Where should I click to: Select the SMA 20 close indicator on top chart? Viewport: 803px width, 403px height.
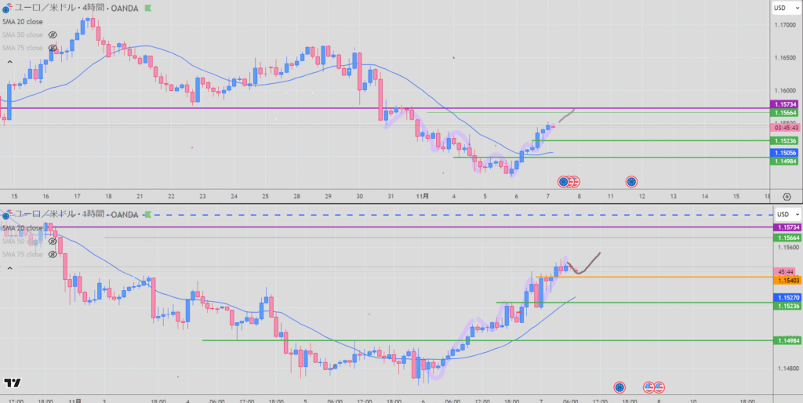(23, 22)
